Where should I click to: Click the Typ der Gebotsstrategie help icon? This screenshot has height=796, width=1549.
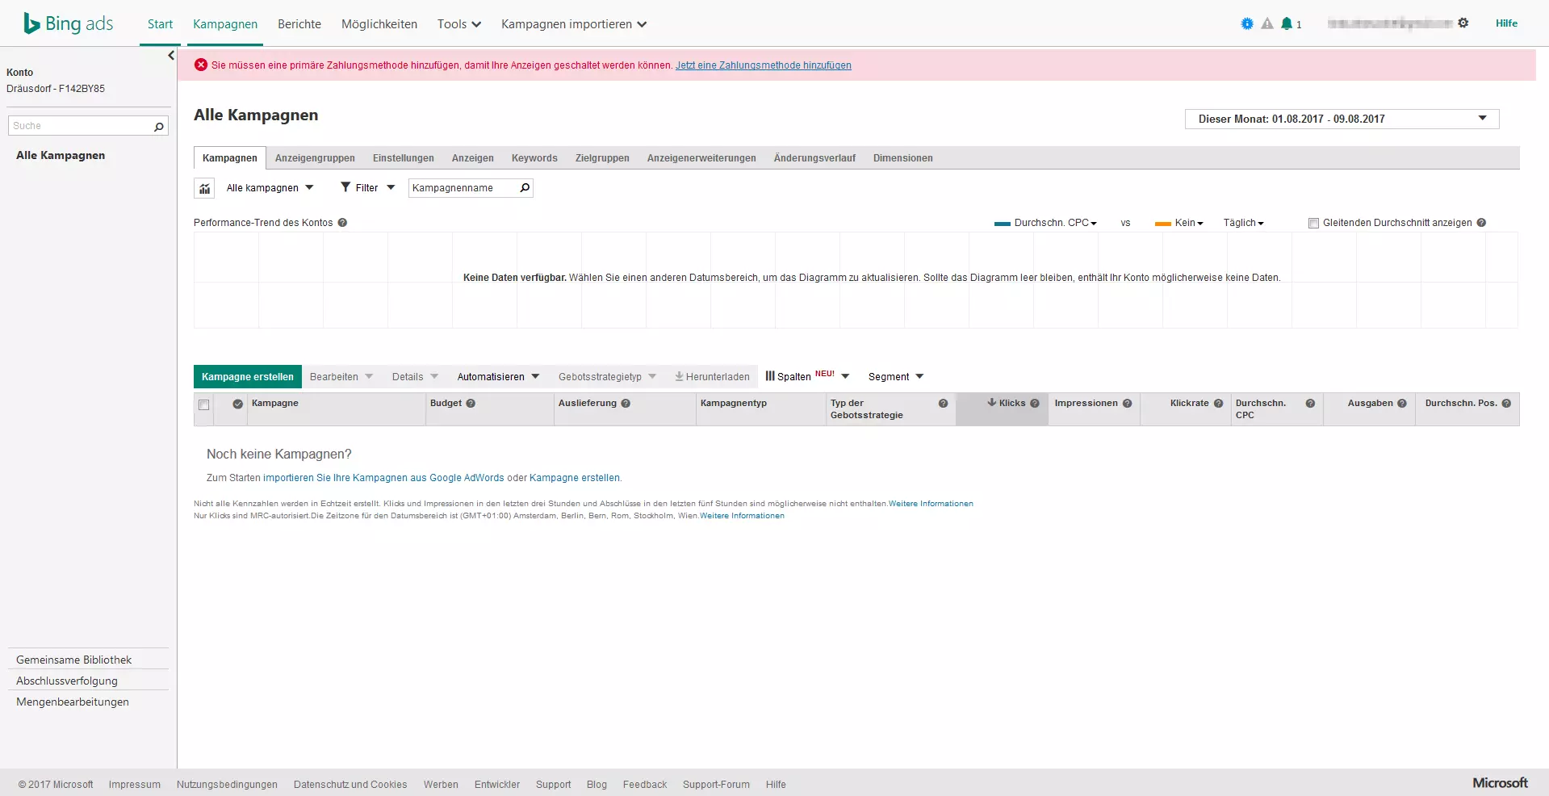click(943, 404)
